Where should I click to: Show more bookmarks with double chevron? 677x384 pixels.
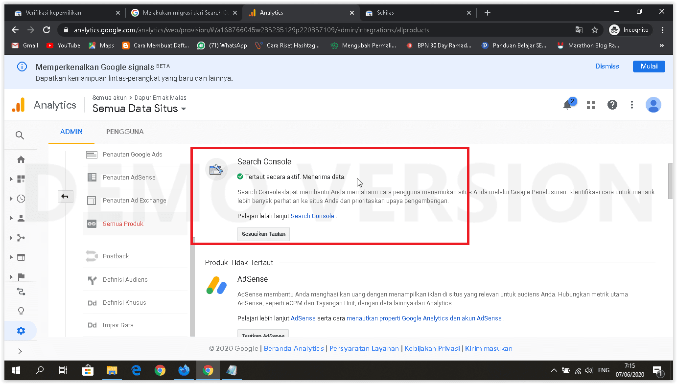tap(662, 45)
